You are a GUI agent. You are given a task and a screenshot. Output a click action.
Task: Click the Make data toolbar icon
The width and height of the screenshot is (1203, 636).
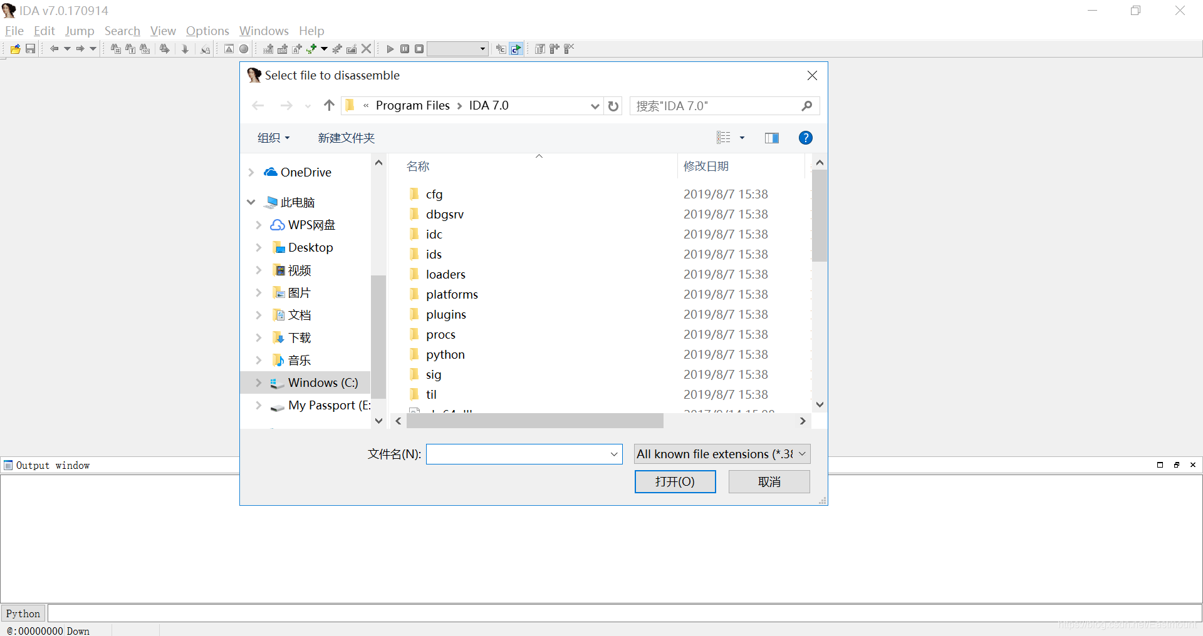pyautogui.click(x=283, y=49)
